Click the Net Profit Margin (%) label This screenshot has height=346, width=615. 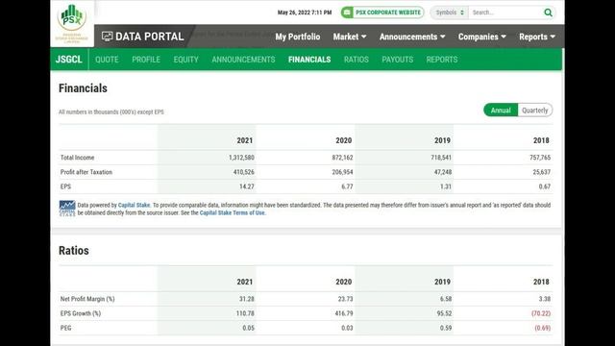(87, 299)
